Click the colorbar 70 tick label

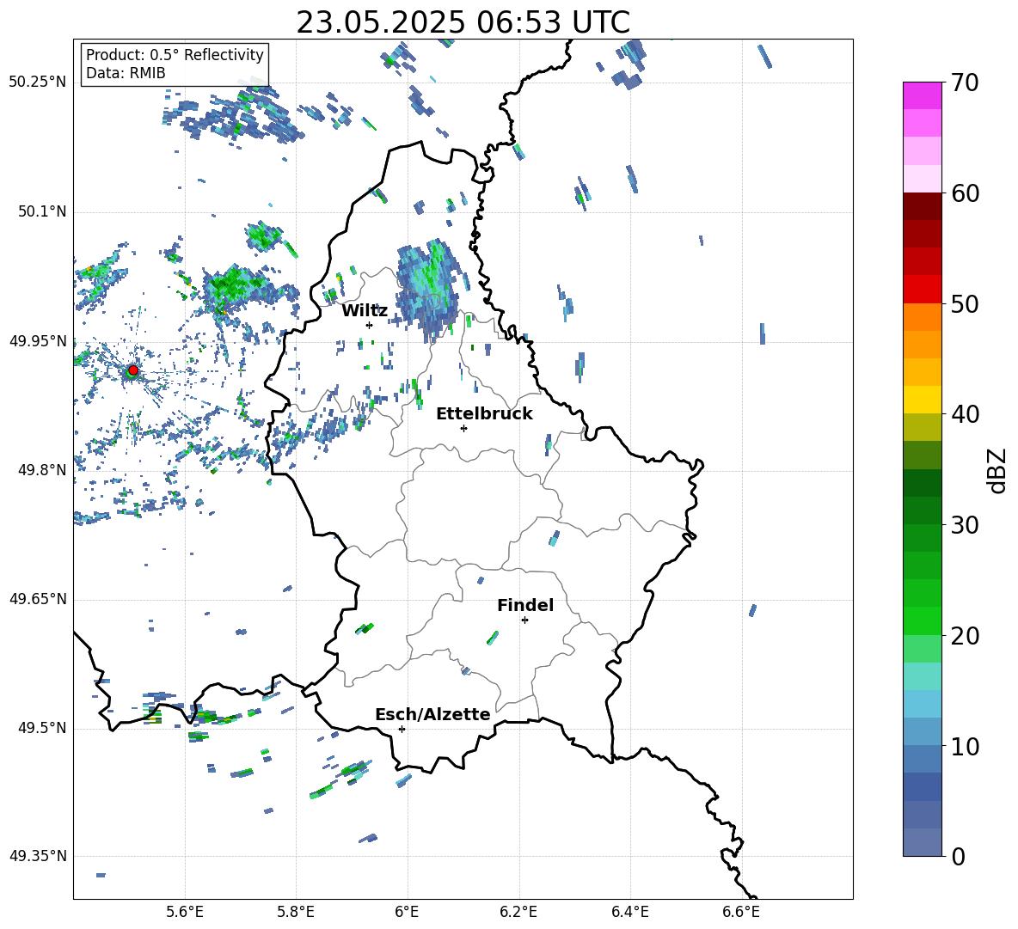(966, 83)
